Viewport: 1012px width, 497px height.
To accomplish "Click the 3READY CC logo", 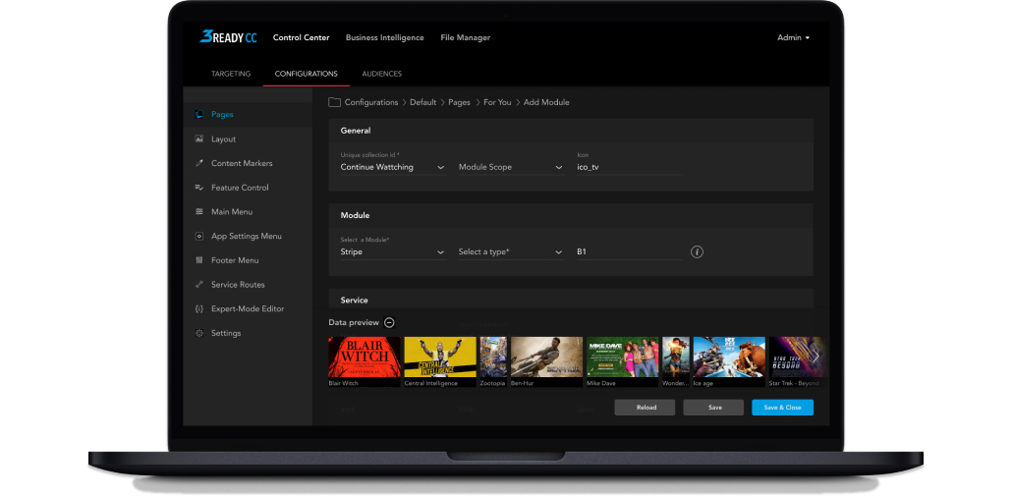I will pyautogui.click(x=228, y=37).
